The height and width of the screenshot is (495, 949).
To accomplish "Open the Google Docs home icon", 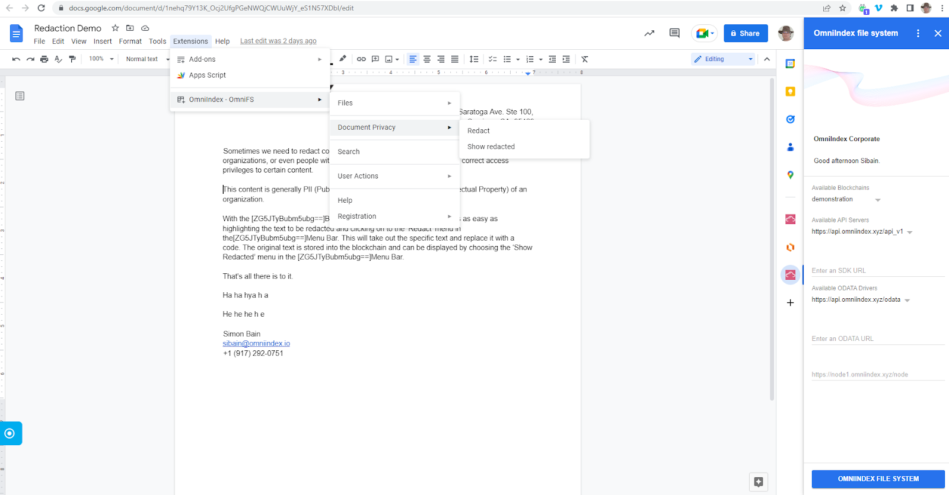I will pos(16,33).
